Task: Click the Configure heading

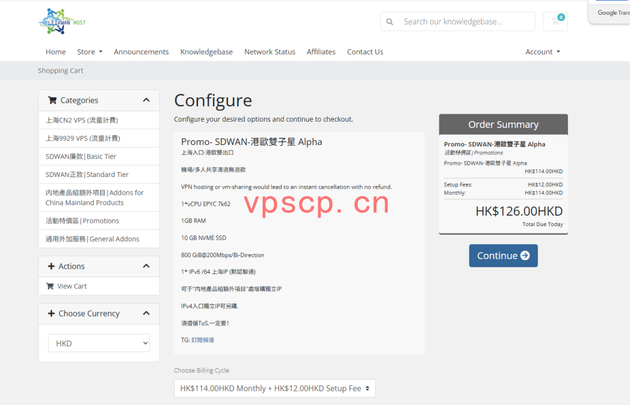Action: click(x=213, y=100)
